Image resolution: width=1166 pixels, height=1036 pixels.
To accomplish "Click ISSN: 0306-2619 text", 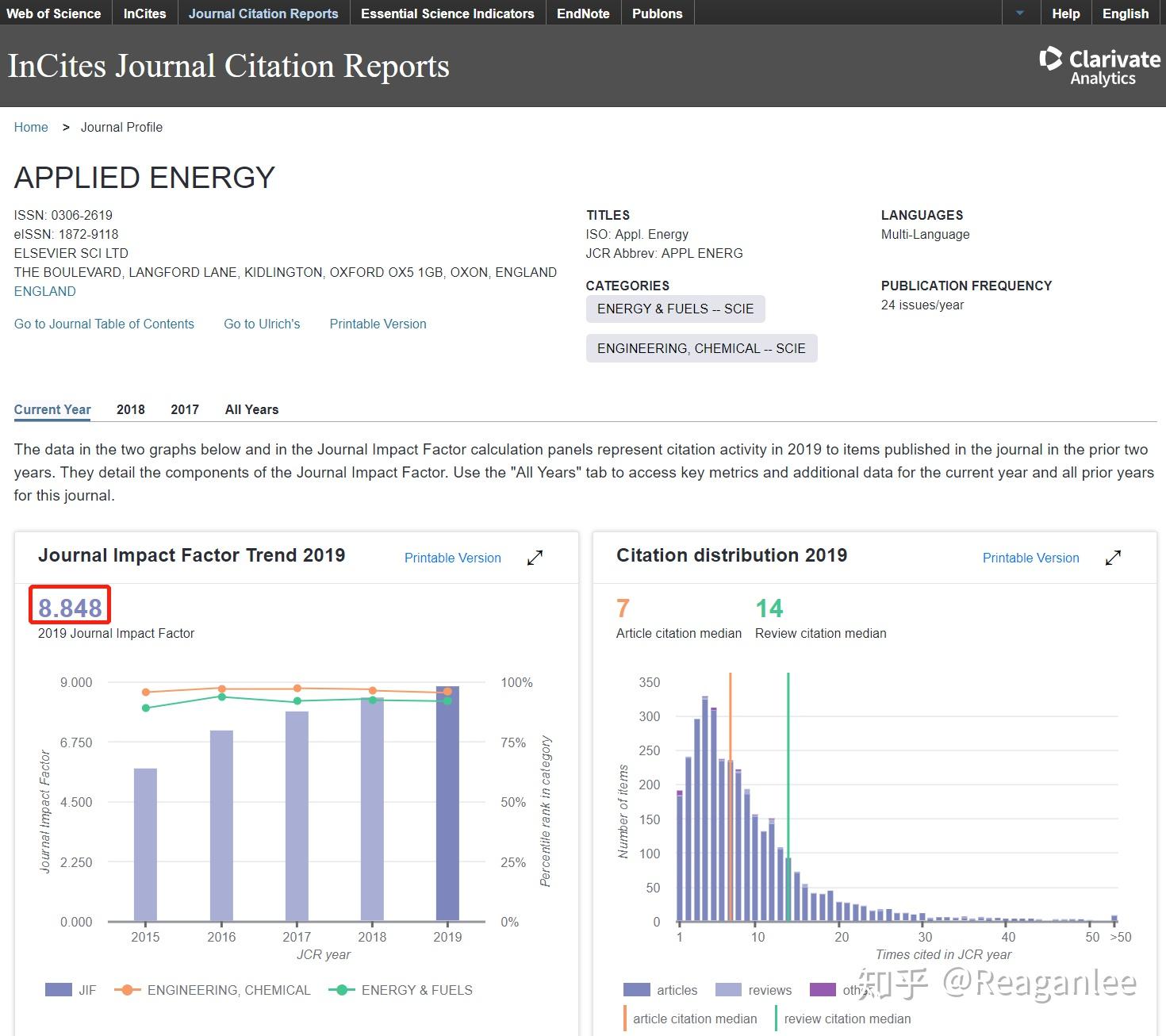I will [x=63, y=215].
